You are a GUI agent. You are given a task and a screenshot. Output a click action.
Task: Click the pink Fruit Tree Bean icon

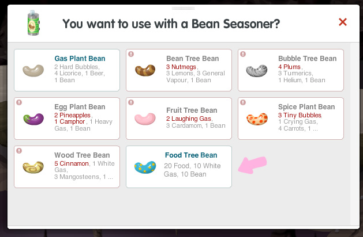pyautogui.click(x=145, y=119)
